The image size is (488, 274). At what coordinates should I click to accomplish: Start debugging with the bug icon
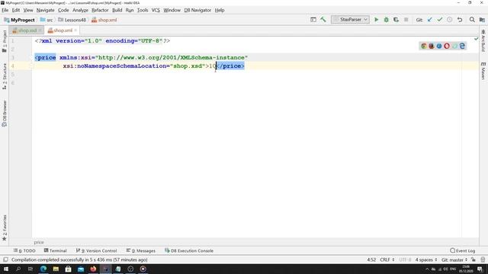(387, 20)
